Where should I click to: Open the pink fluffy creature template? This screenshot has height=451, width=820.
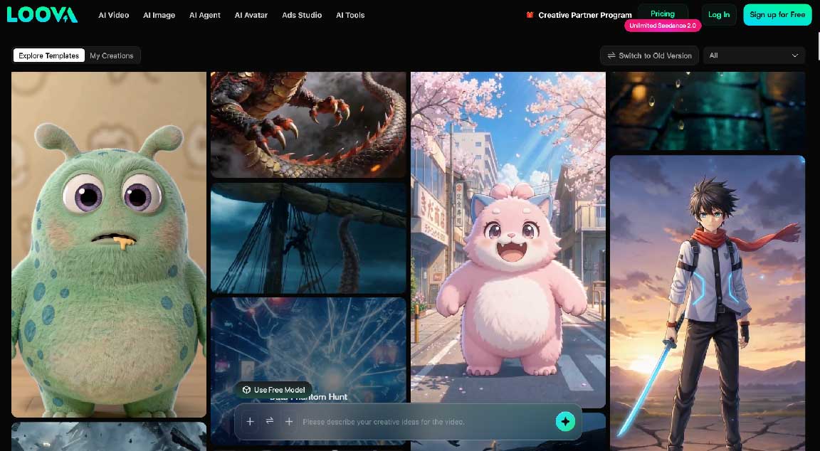pyautogui.click(x=508, y=239)
